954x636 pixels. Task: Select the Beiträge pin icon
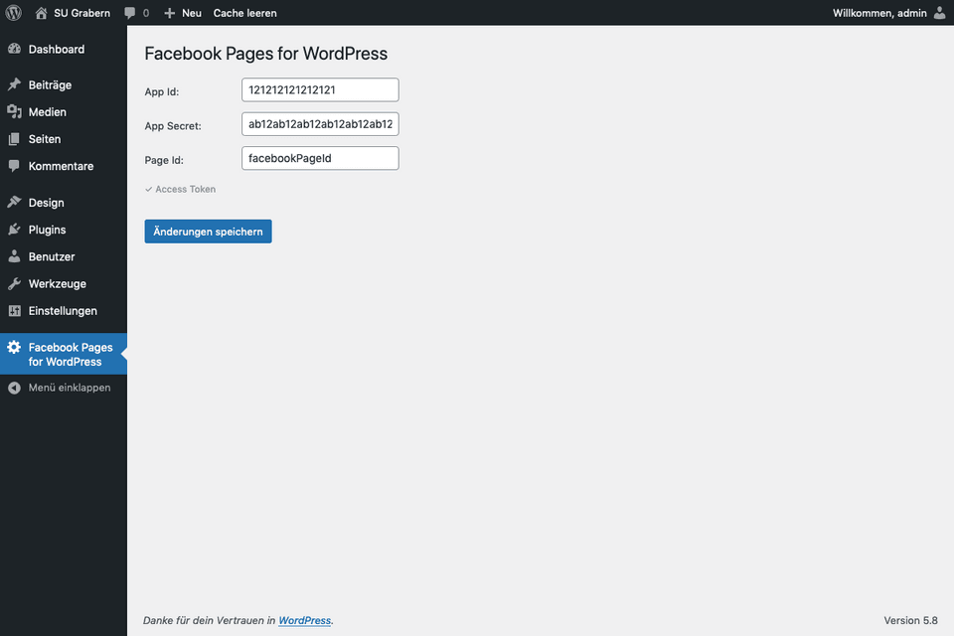pos(15,84)
